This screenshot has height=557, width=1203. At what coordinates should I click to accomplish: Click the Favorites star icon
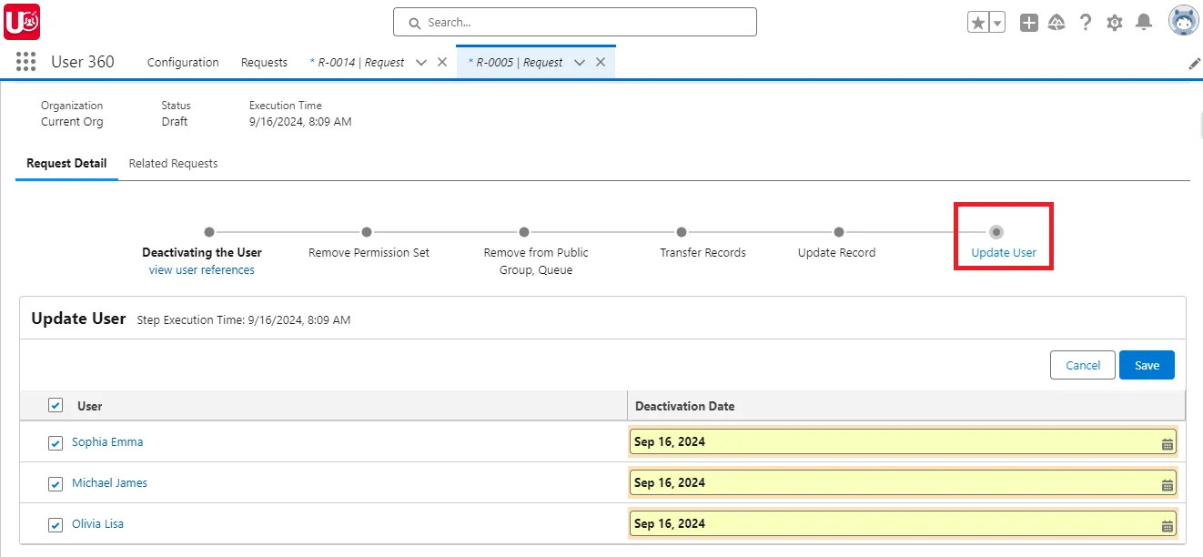pos(978,23)
